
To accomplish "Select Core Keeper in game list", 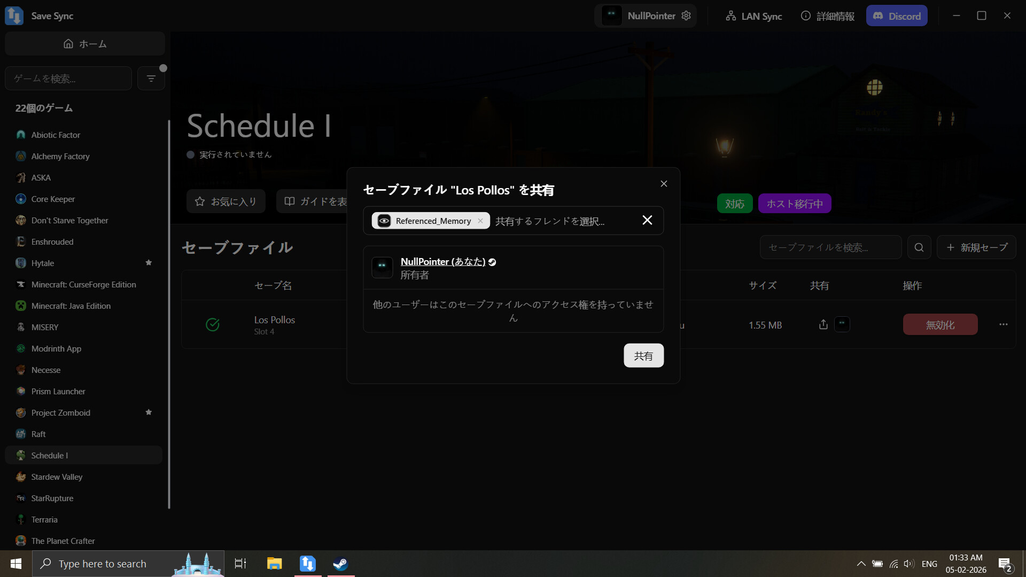I will [x=83, y=199].
